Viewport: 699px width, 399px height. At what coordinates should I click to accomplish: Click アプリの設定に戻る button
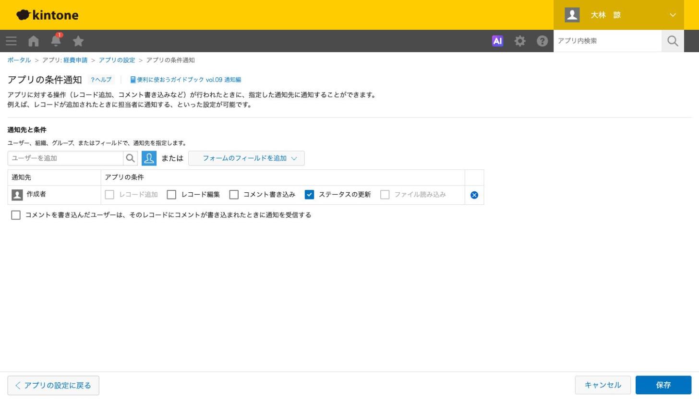[53, 386]
